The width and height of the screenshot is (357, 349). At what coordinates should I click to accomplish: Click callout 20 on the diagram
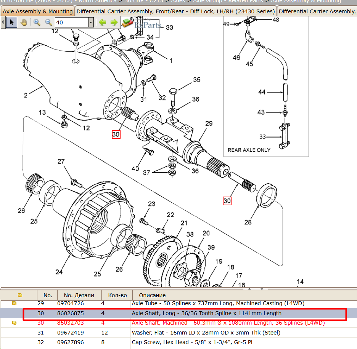point(206,233)
